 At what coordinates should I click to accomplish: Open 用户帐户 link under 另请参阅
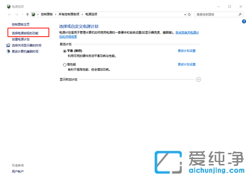tap(17, 172)
